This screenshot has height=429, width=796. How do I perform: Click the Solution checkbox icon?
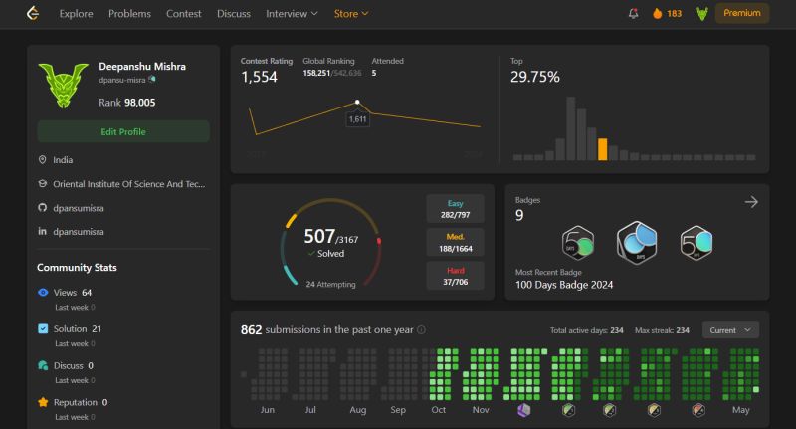[x=43, y=328]
